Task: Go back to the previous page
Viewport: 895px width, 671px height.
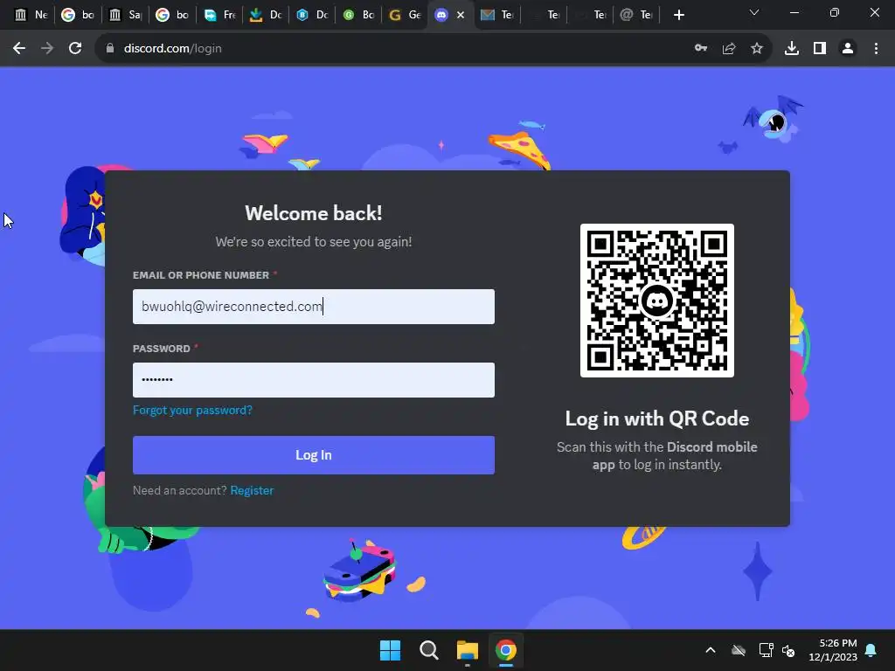Action: 19,49
